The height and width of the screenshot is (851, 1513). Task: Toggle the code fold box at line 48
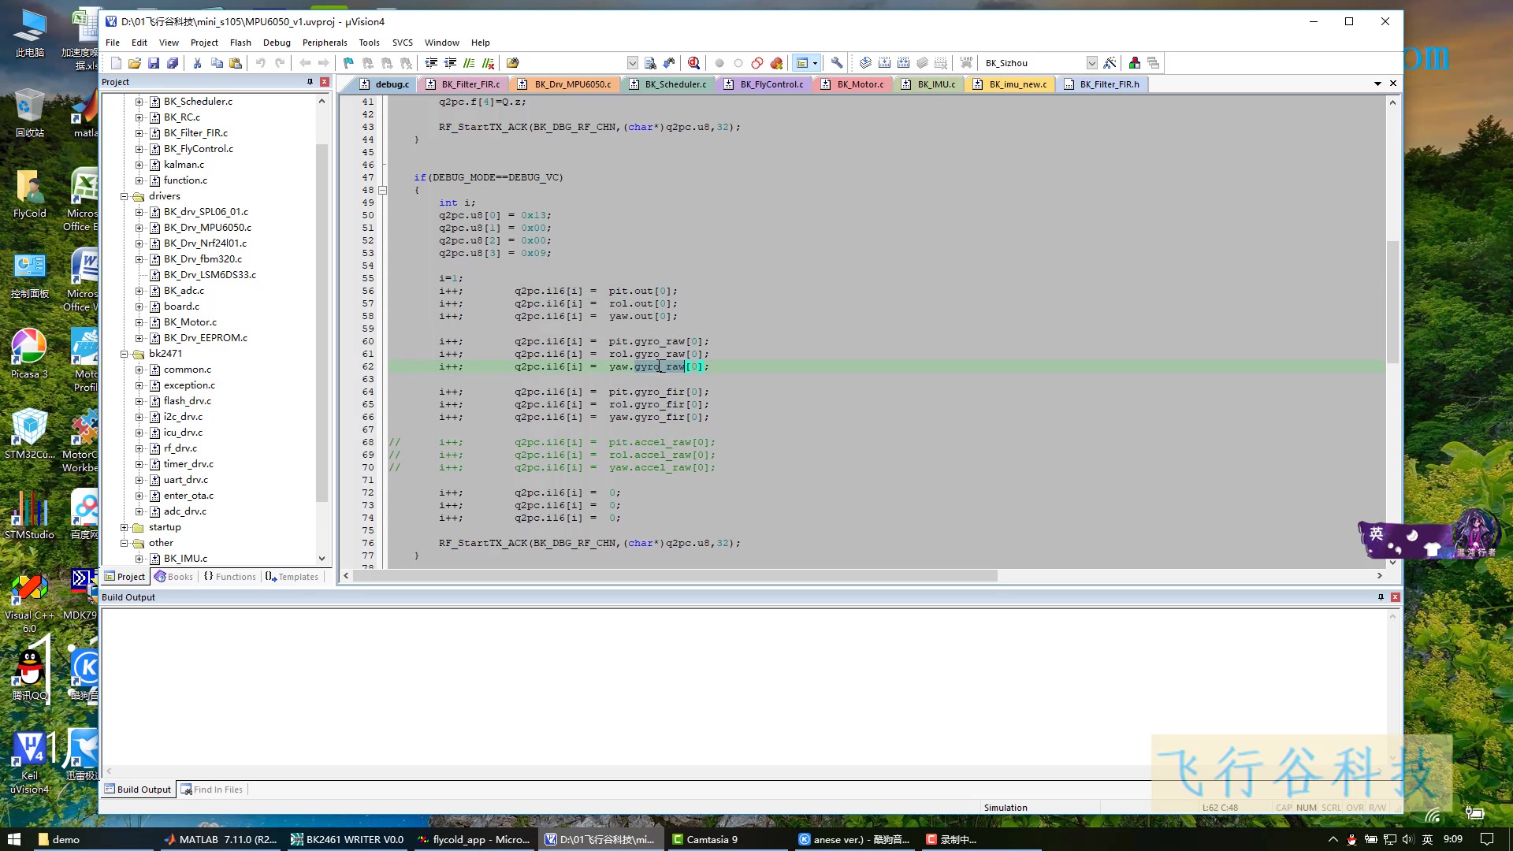point(383,190)
